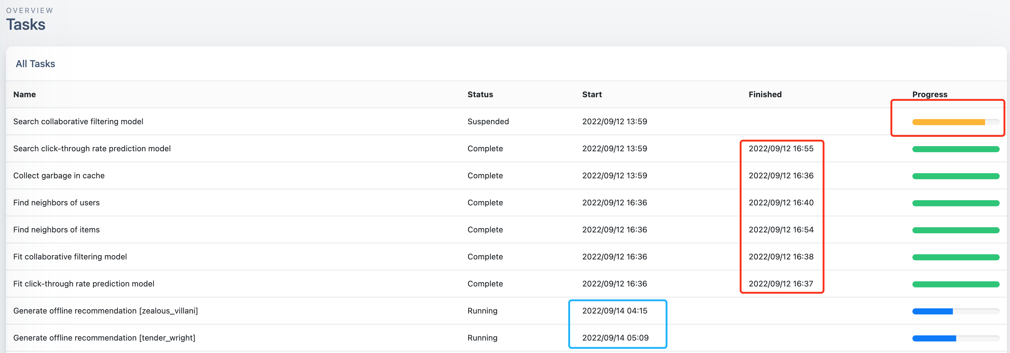Select the Generate offline recommendation zealous_villani task
1010x353 pixels.
click(x=105, y=311)
